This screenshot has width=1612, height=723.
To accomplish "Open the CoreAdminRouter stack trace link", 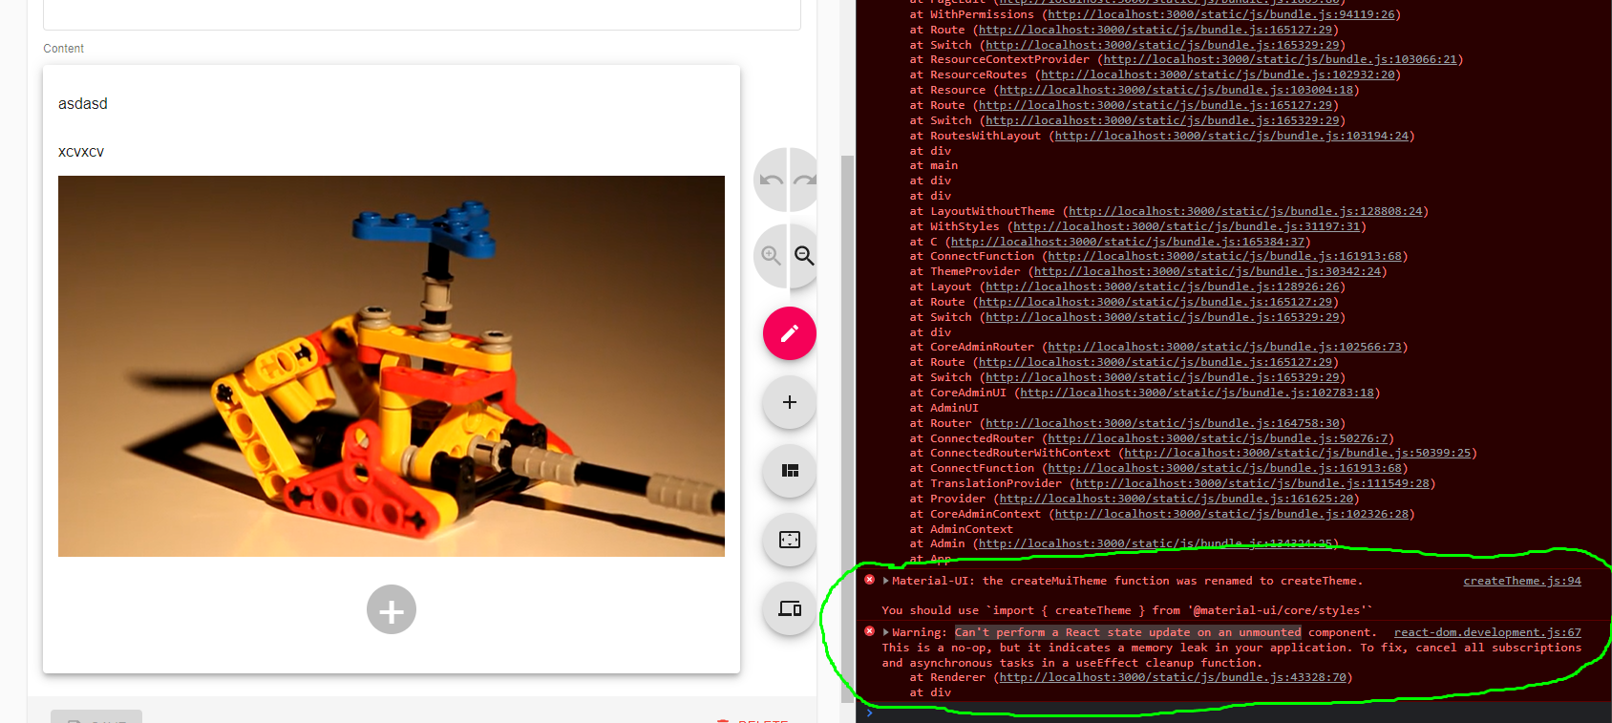I will coord(1224,347).
